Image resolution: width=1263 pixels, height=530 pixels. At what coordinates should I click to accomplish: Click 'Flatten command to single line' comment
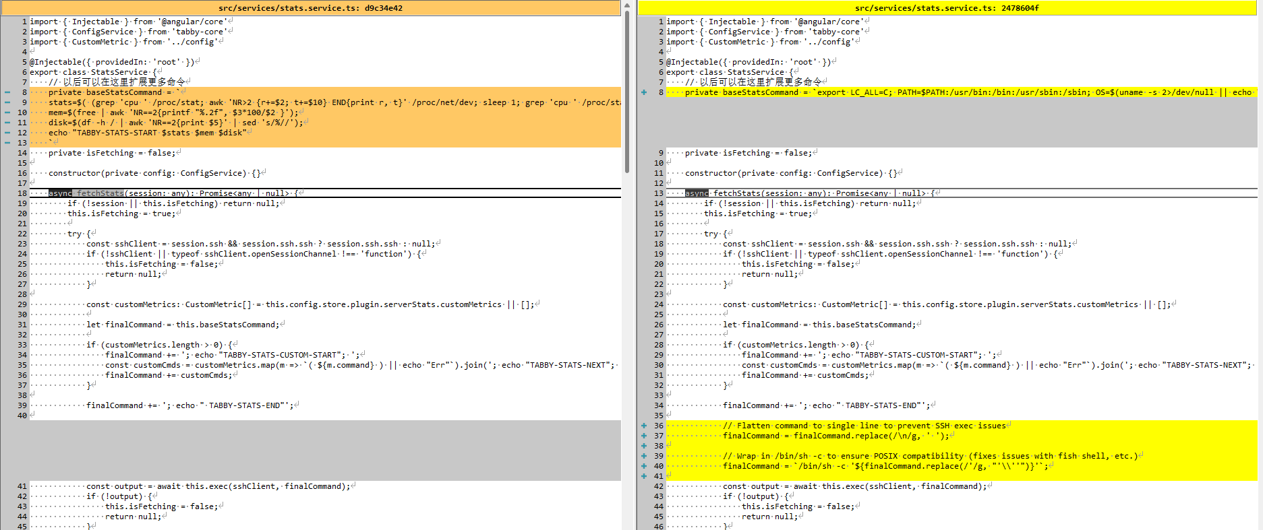[x=962, y=426]
